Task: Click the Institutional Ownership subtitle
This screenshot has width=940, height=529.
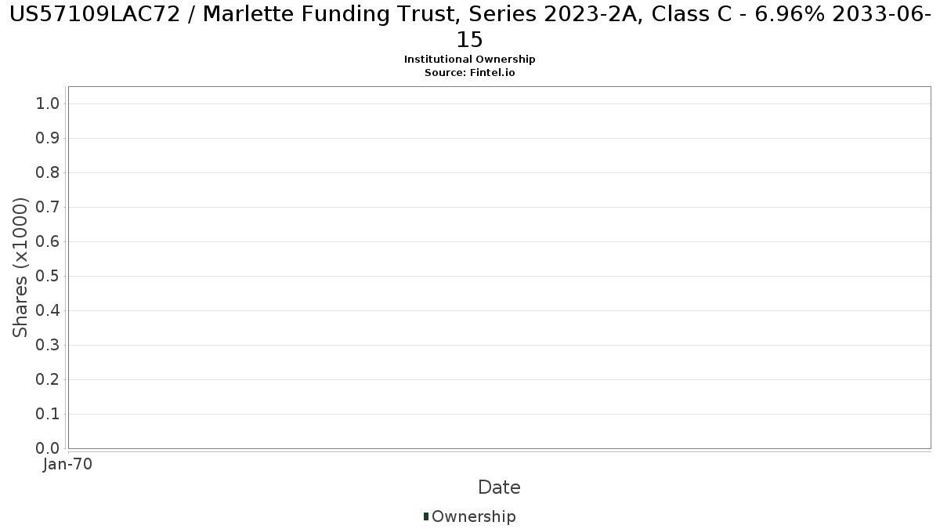Action: 469,60
